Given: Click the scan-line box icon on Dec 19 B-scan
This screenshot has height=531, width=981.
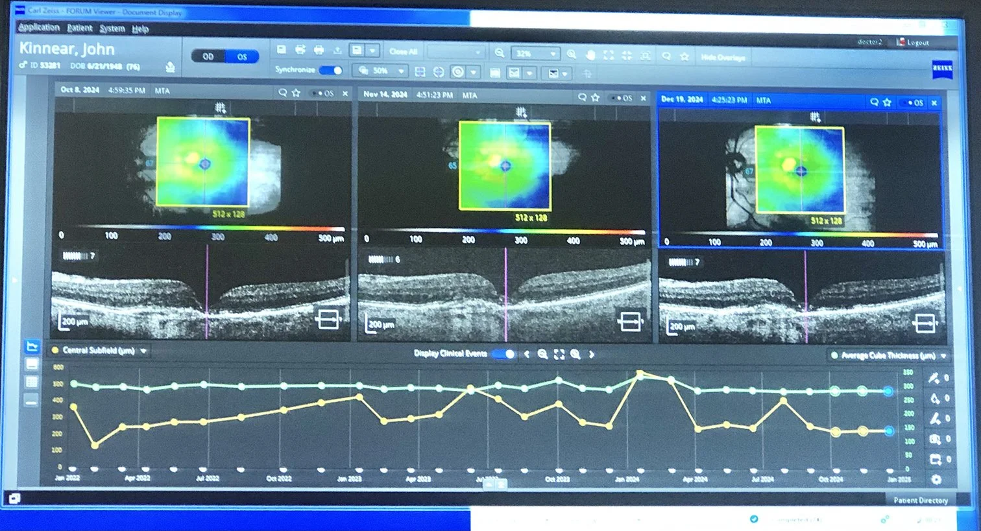Looking at the screenshot, I should [924, 323].
